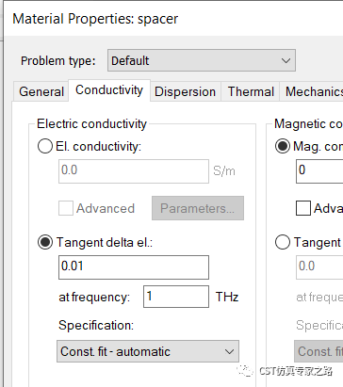Select the magnetic Tangent delta radio button
The image size is (343, 387).
pos(283,242)
